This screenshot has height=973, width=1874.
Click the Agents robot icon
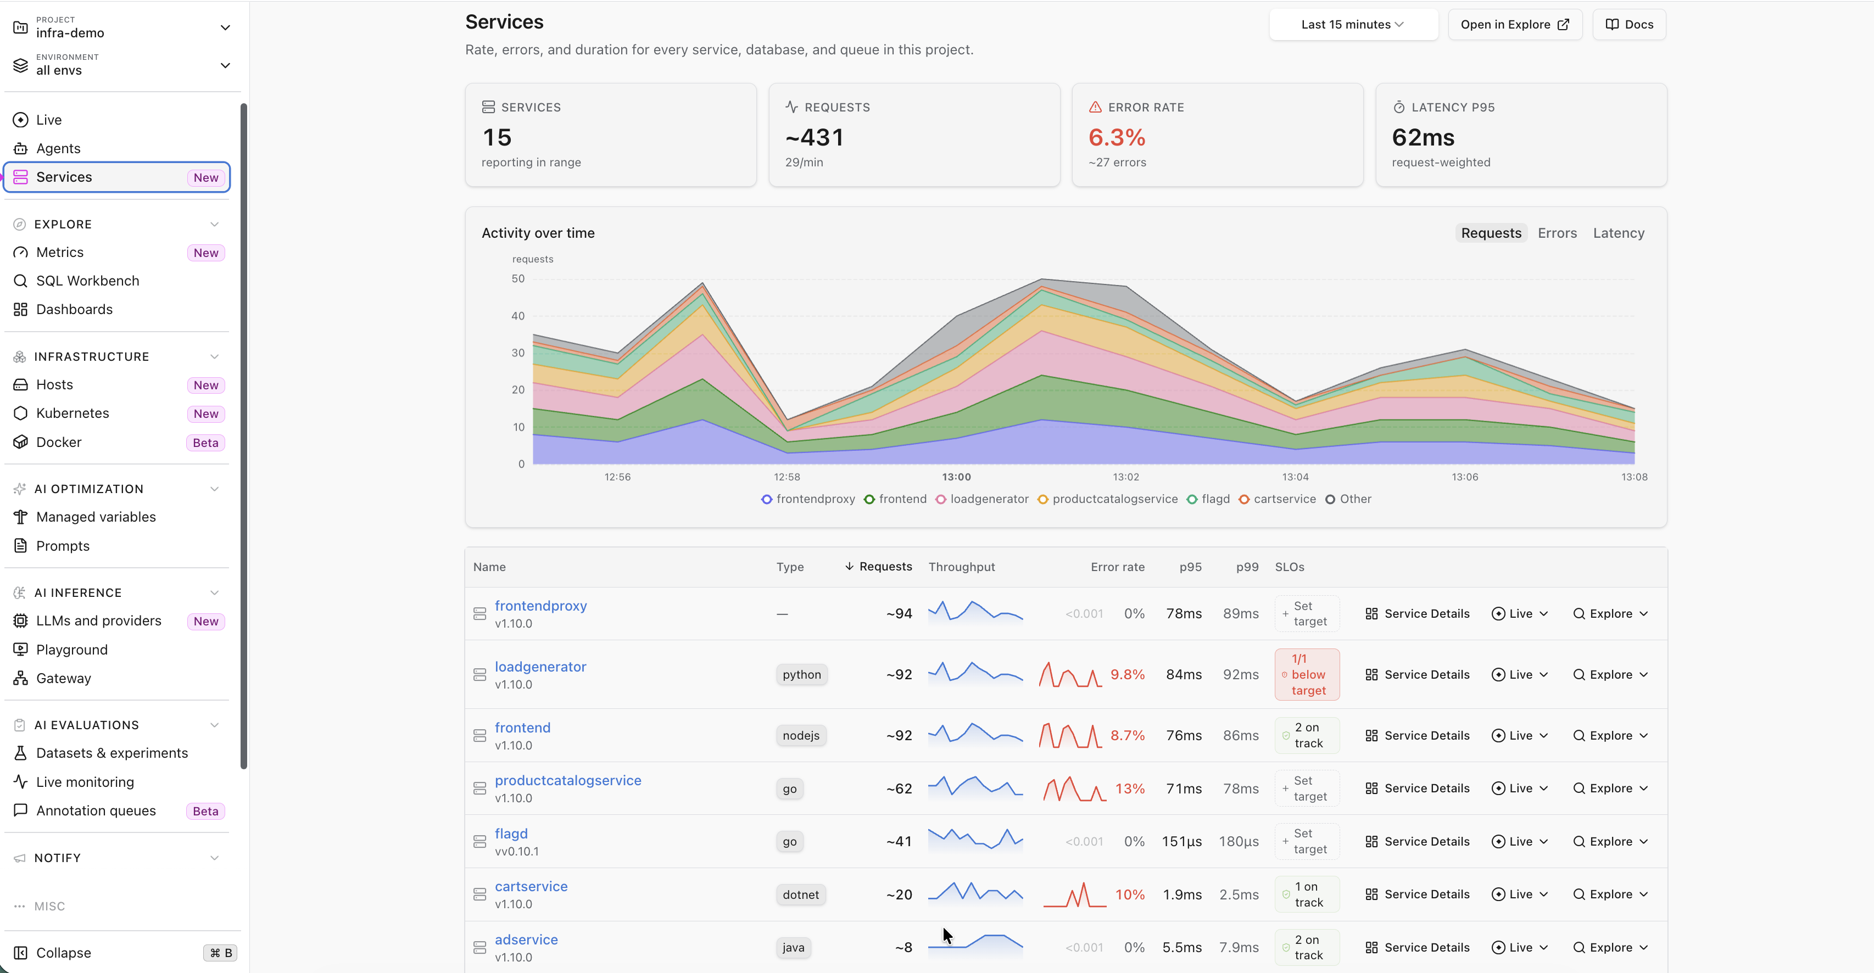pyautogui.click(x=20, y=148)
